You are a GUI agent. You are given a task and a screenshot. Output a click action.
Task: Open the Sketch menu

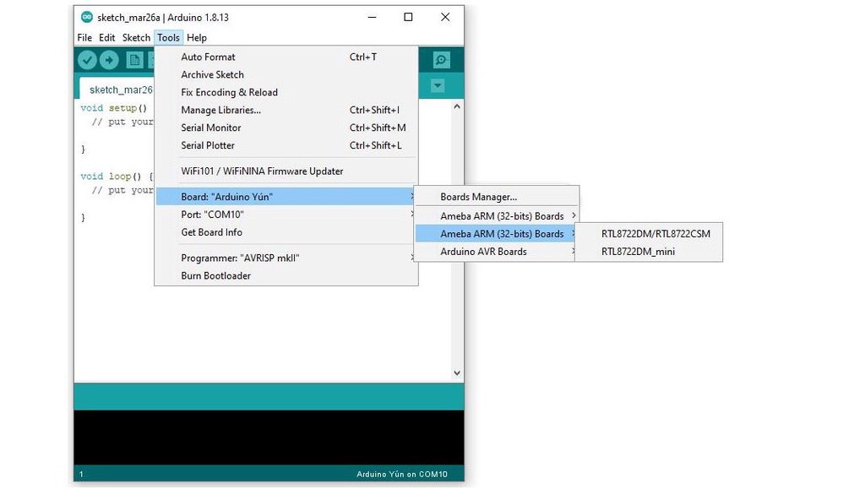[x=136, y=38]
